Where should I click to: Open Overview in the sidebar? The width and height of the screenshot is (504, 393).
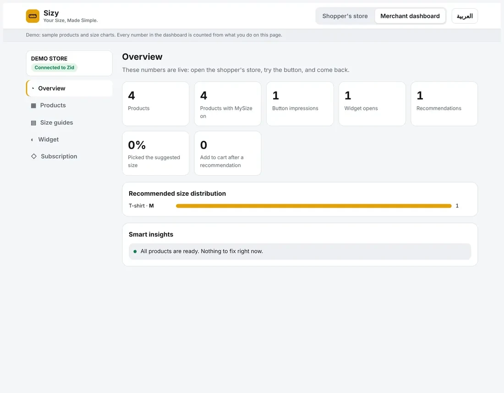[x=70, y=88]
